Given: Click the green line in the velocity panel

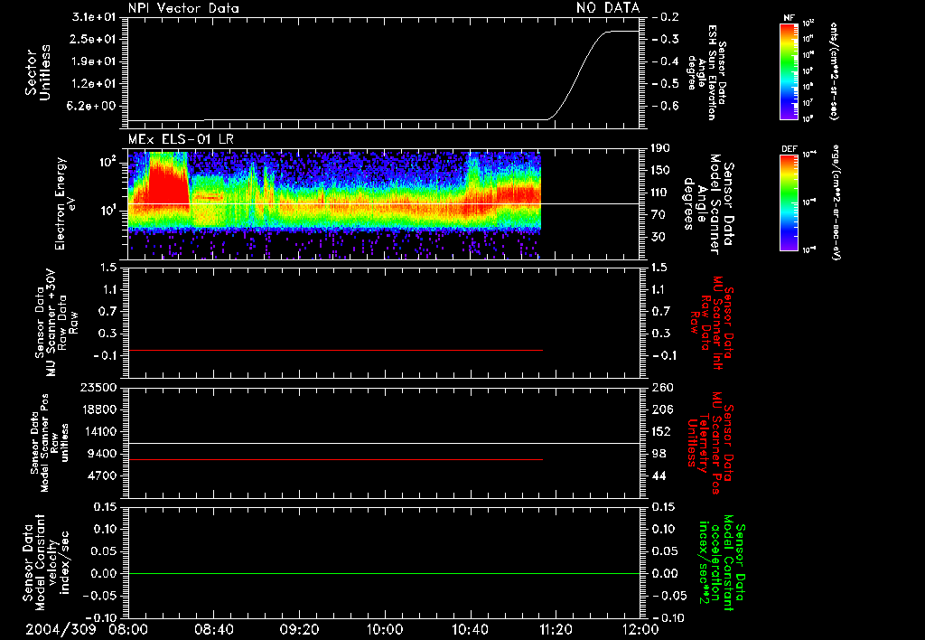Looking at the screenshot, I should coord(383,573).
